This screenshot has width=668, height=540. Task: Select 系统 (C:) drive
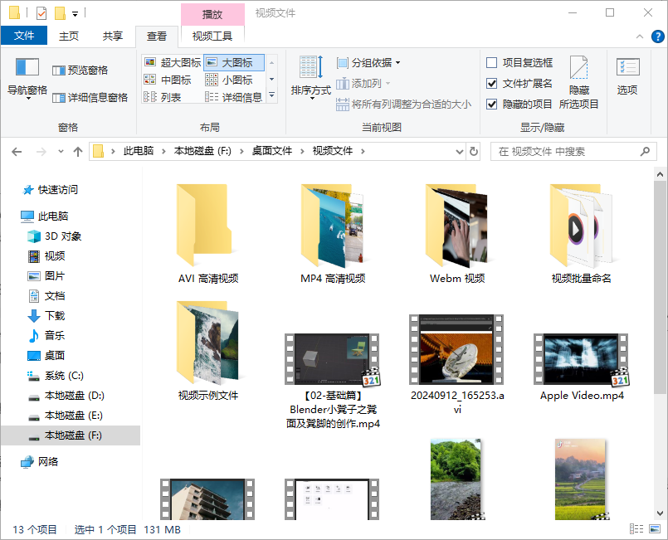pos(56,376)
